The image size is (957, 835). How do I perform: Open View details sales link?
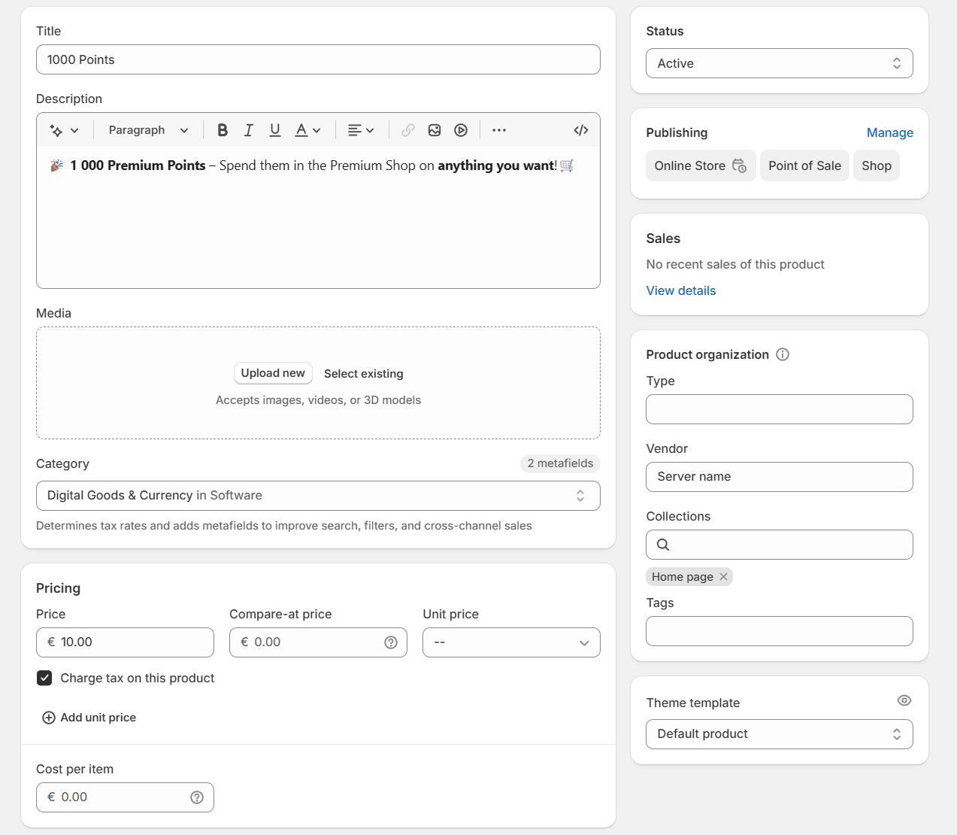680,290
